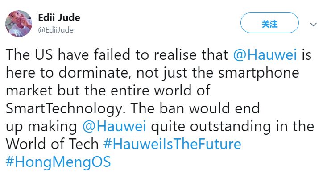
Task: Open the Edii Jude display name link
Action: [x=59, y=17]
